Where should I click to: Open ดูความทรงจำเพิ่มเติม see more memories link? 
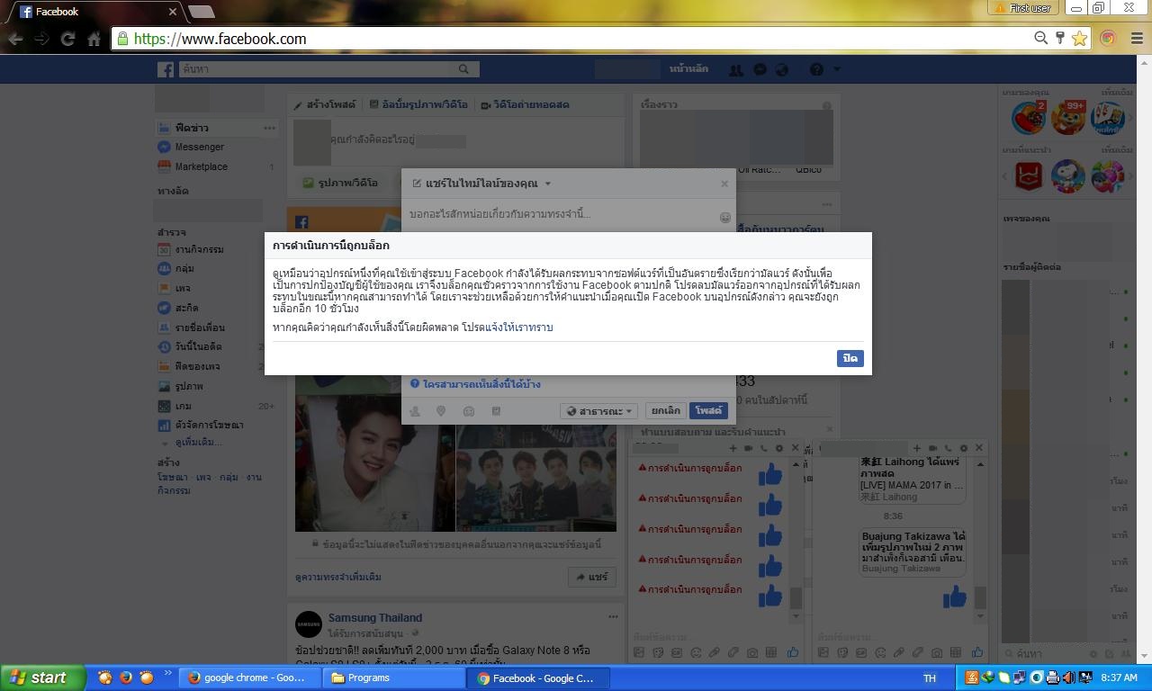338,577
